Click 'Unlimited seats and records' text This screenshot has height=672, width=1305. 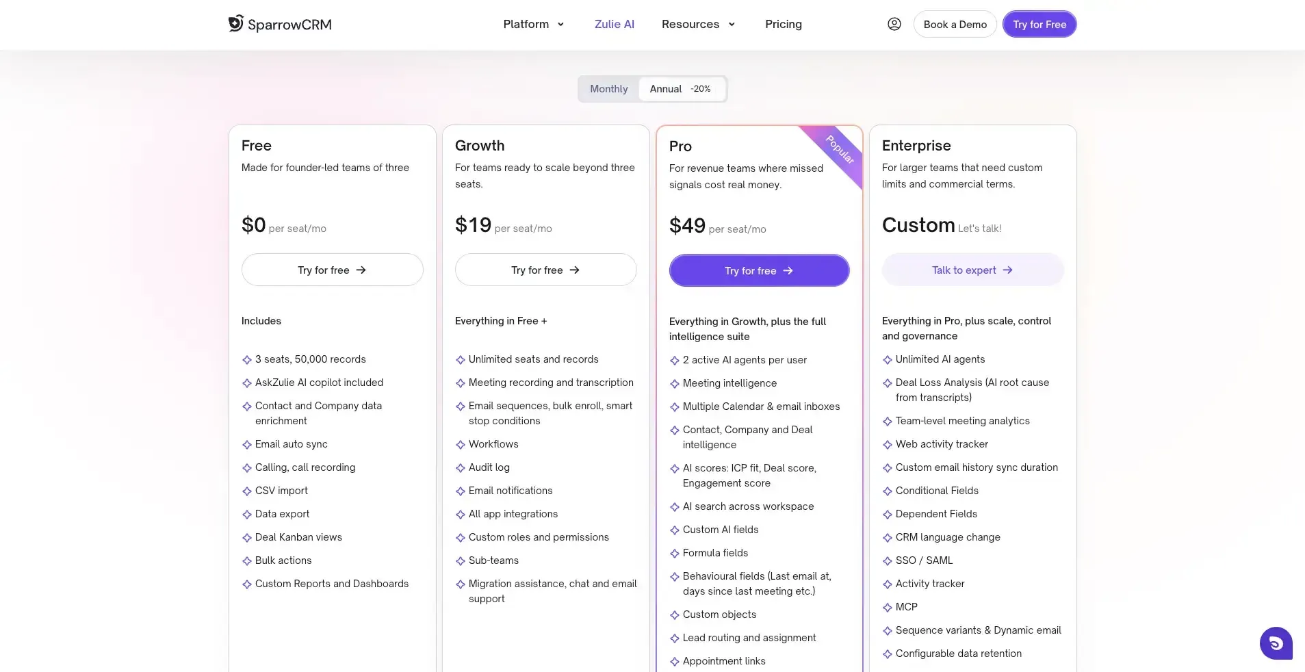coord(533,359)
